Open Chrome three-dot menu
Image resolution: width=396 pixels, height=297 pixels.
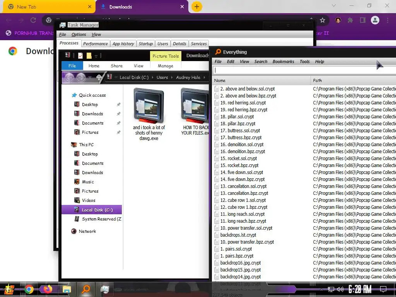(387, 20)
